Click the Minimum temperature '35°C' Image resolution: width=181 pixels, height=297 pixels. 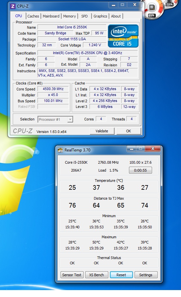click(121, 221)
